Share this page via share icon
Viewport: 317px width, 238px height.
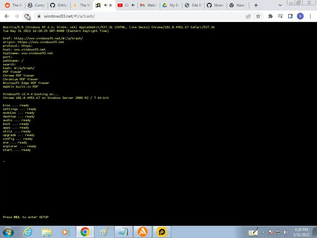click(248, 16)
